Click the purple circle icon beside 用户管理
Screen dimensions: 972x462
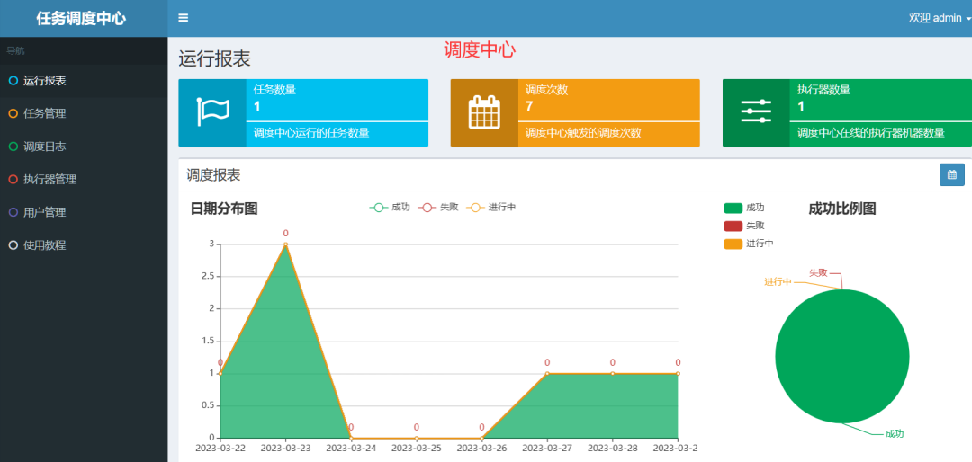click(x=13, y=212)
